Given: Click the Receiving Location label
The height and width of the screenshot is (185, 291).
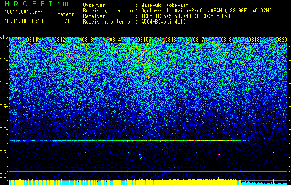Looking at the screenshot, I should coord(108,11).
